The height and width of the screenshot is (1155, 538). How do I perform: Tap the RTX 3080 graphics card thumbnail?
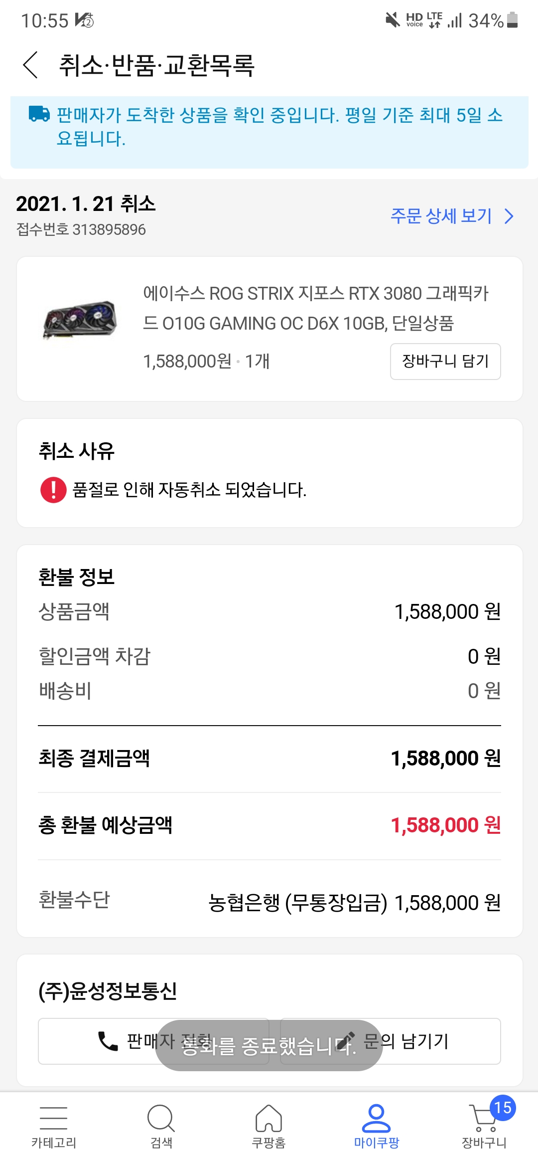pyautogui.click(x=80, y=320)
